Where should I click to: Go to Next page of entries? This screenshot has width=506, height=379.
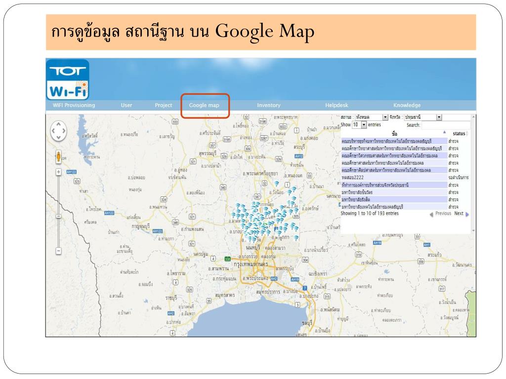459,213
